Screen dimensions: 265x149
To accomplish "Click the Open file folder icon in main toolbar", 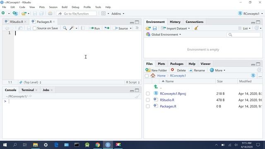I will (x=24, y=14).
